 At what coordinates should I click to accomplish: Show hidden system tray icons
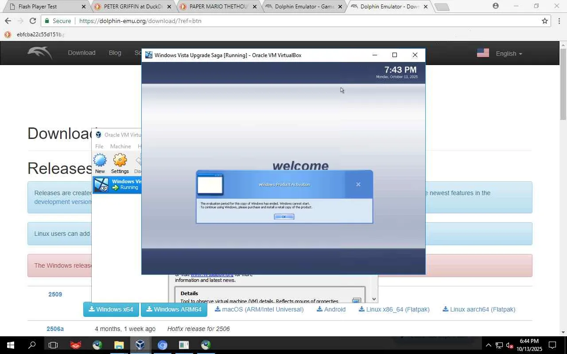coord(488,345)
